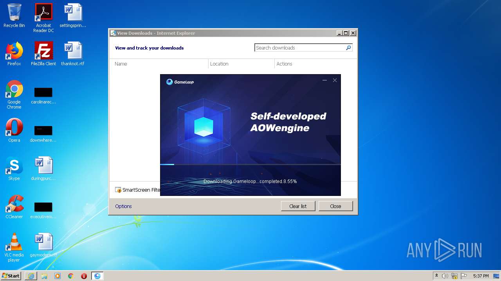Sort downloads by Location column
501x281 pixels.
pos(241,64)
